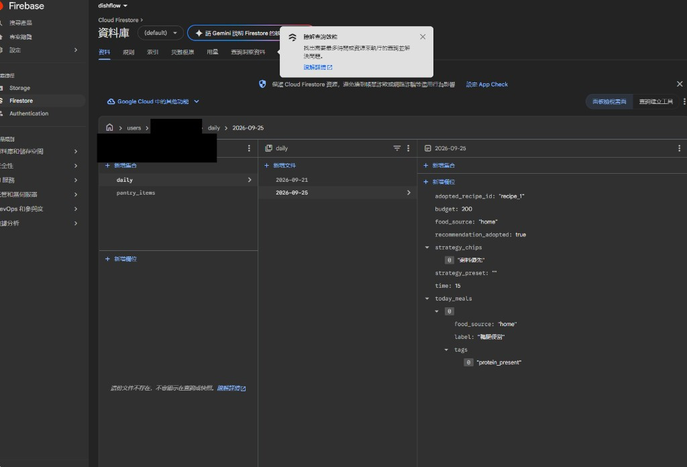This screenshot has height=467, width=687.
Task: Open the dishflow project dropdown
Action: (x=113, y=5)
